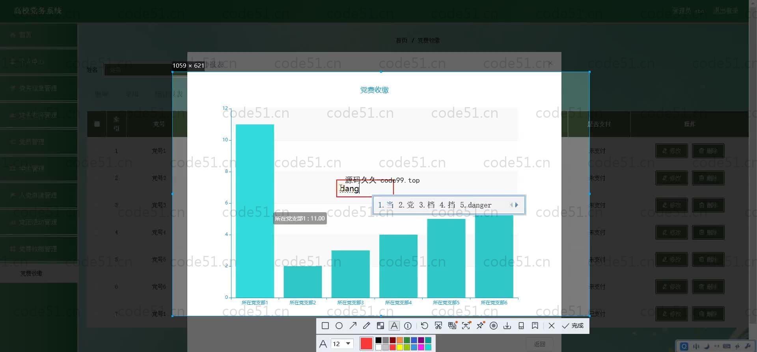
Task: Undo the last annotation
Action: [x=424, y=326]
